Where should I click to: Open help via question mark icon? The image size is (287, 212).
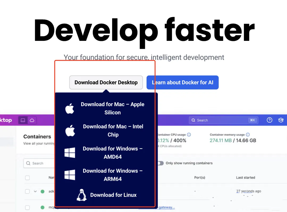click(x=269, y=120)
